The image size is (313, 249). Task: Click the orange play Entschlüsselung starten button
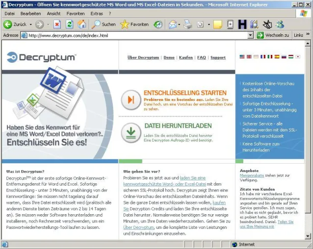131,100
